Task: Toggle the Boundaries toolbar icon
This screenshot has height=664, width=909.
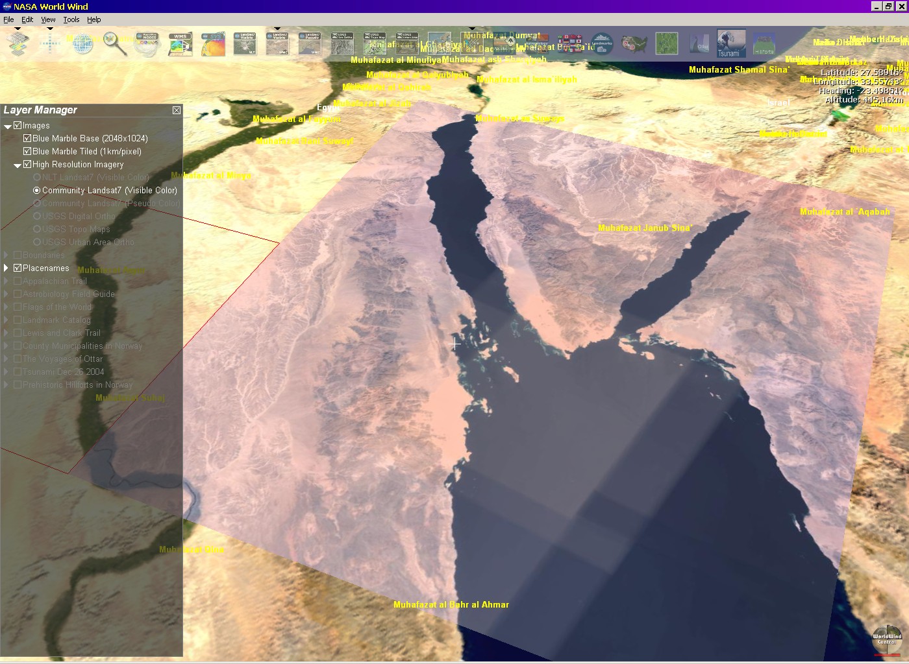Action: click(x=440, y=43)
